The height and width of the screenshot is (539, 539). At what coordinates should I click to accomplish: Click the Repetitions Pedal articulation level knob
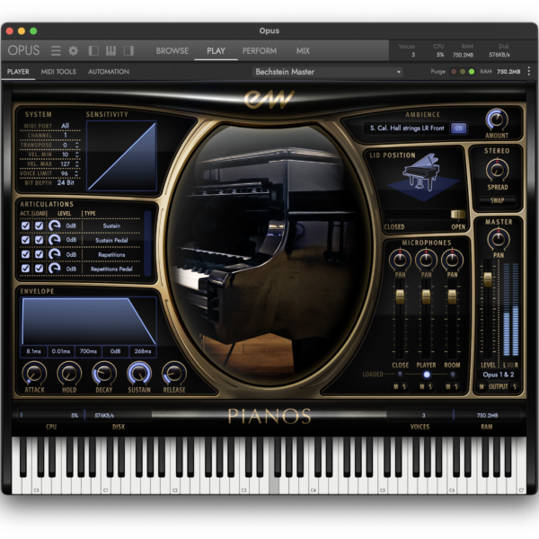(x=54, y=268)
